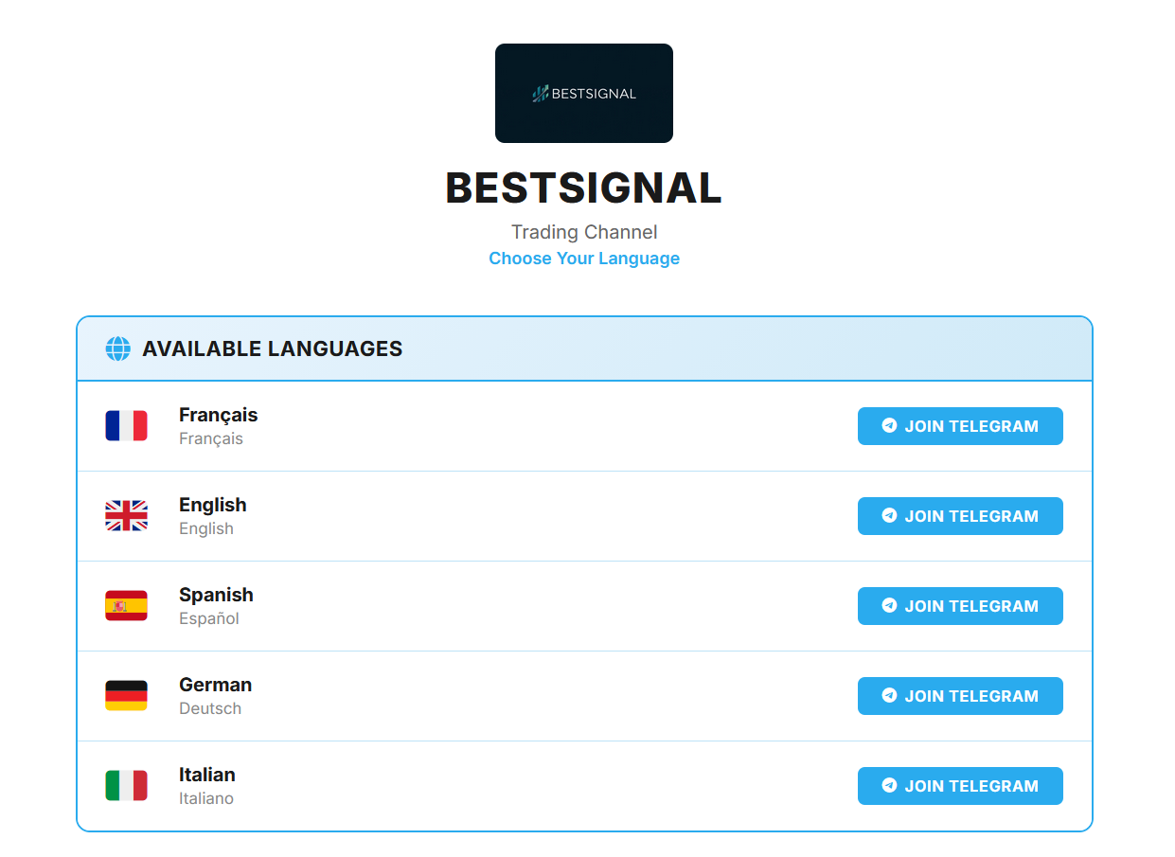Join the Italian Telegram channel
The image size is (1175, 857).
959,785
